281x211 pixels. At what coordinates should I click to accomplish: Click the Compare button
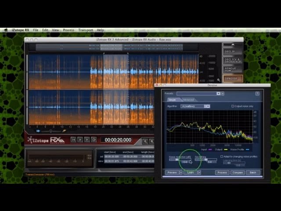point(238,172)
